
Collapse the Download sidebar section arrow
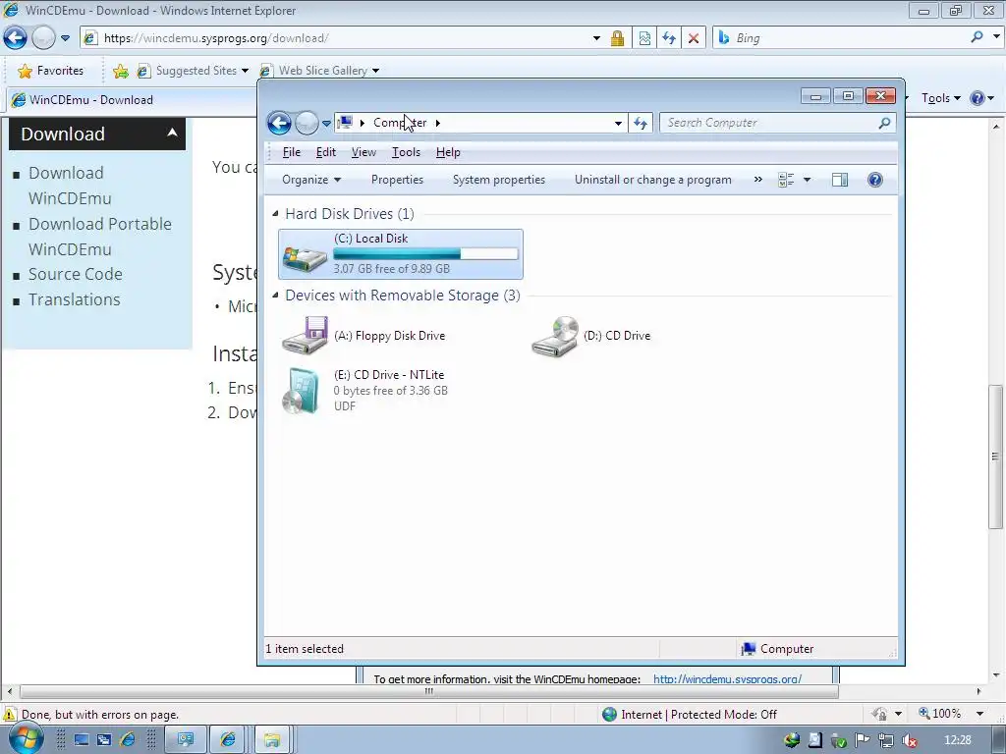tap(172, 133)
